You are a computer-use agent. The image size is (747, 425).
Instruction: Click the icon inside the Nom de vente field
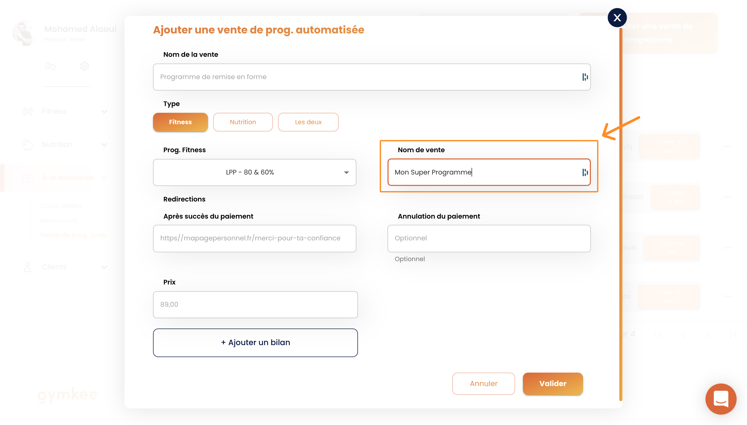pos(585,172)
